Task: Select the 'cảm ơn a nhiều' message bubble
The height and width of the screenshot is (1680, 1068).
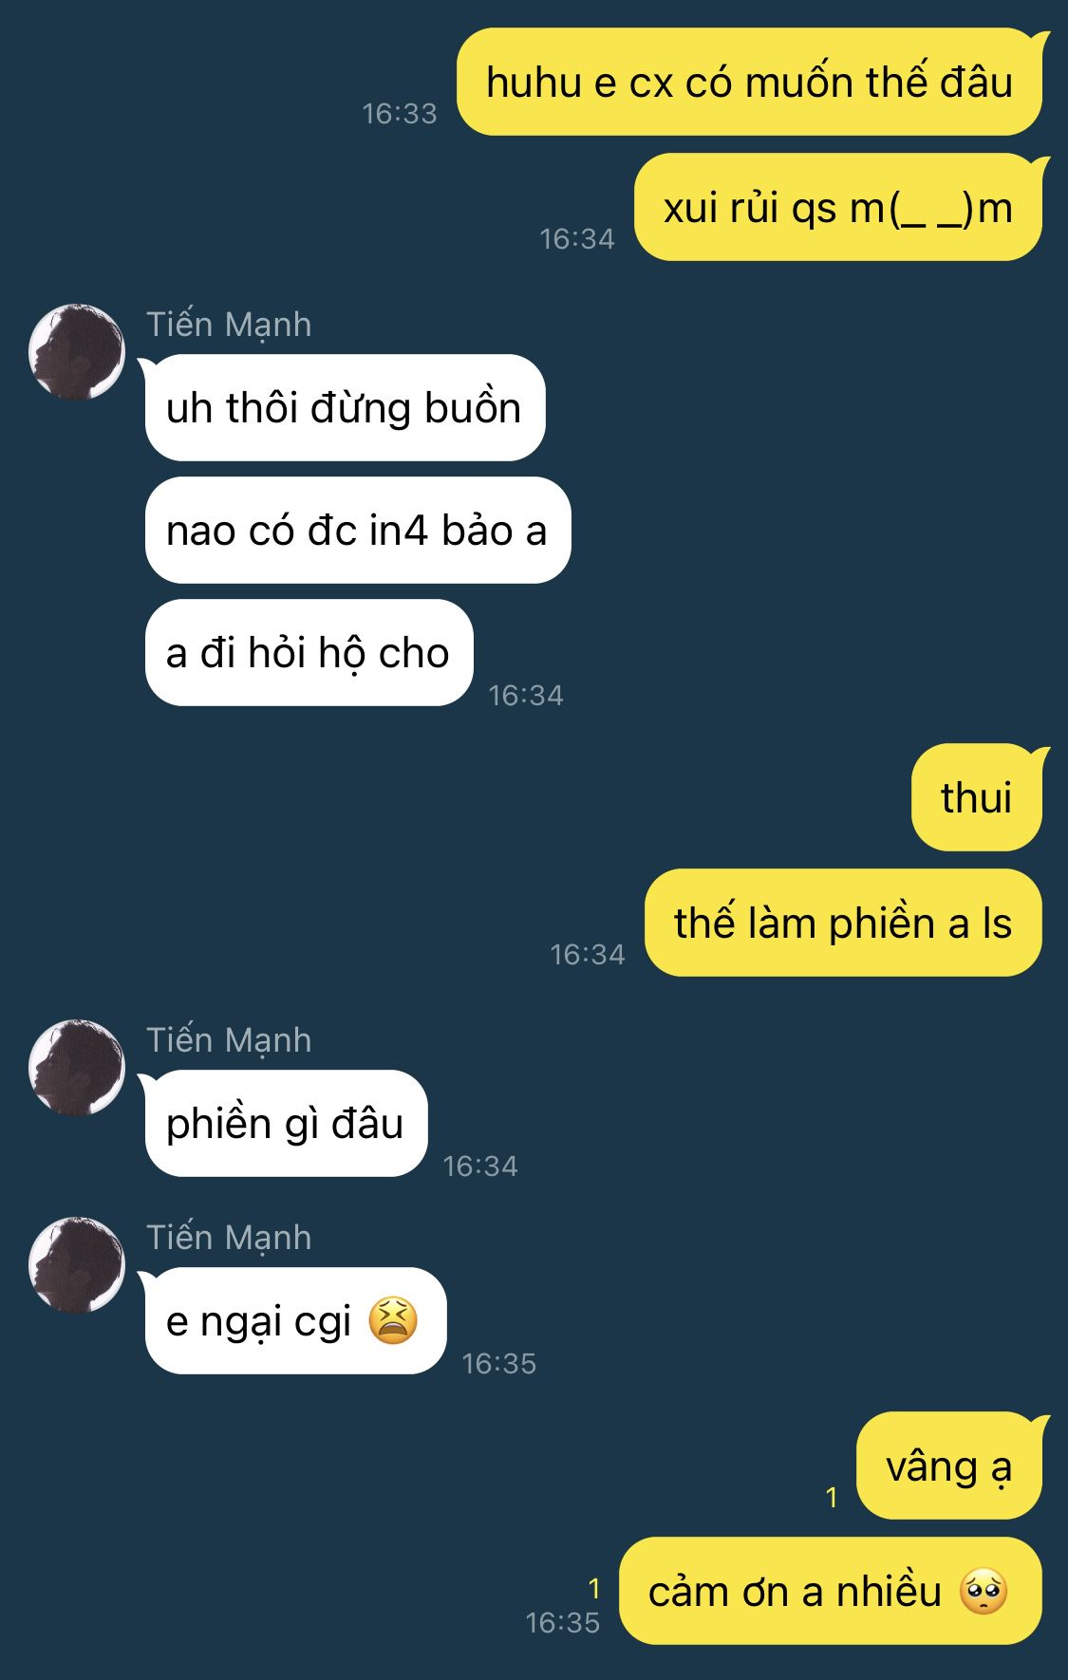Action: click(831, 1591)
